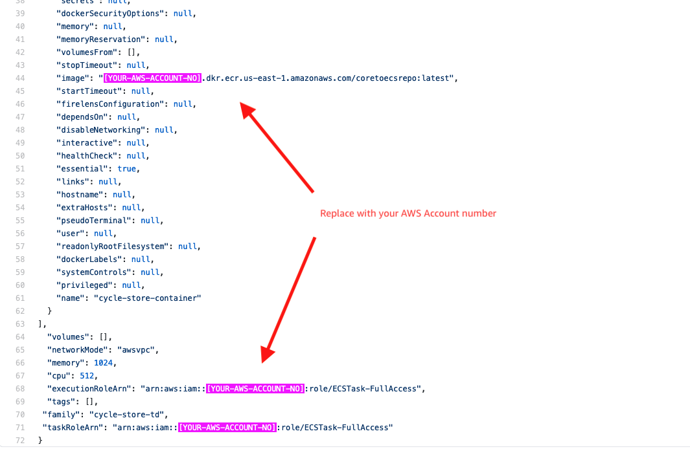Viewport: 690px width, 460px height.
Task: Select the [YOUR-AWS-ACCOUNT-NO] placeholder in executionRoleArn
Action: (255, 388)
